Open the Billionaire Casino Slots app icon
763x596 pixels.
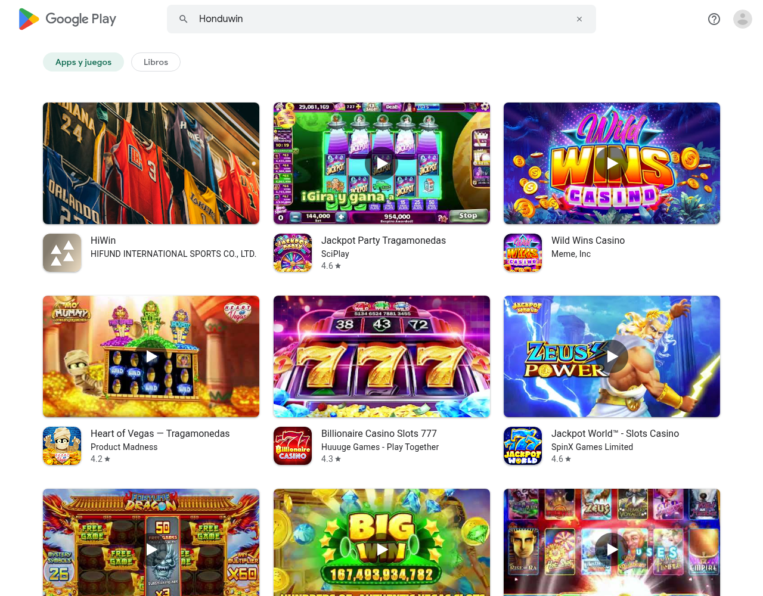pos(293,446)
